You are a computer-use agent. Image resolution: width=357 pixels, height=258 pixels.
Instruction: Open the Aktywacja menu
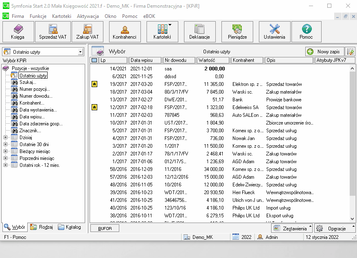pyautogui.click(x=88, y=16)
